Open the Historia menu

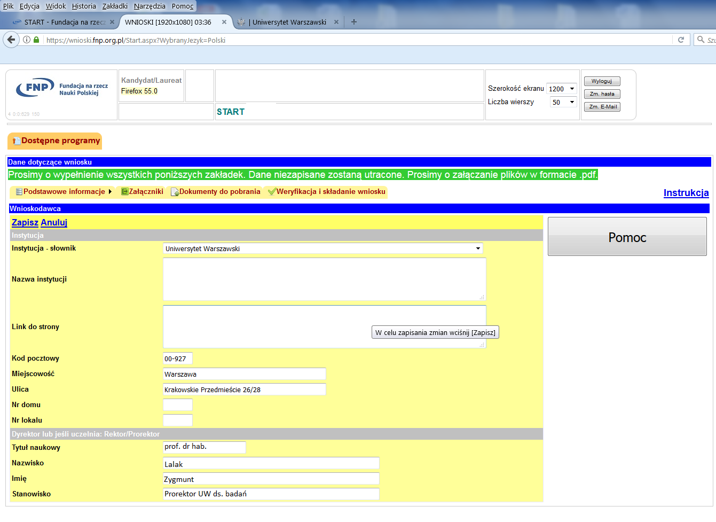[84, 6]
